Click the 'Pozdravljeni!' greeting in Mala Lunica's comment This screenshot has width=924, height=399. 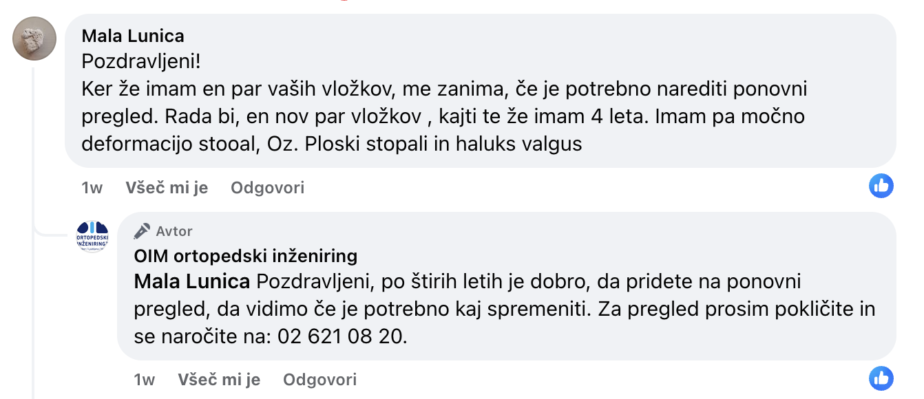pyautogui.click(x=141, y=61)
